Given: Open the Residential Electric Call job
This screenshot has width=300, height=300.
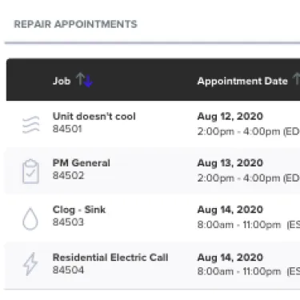Looking at the screenshot, I should tap(110, 258).
